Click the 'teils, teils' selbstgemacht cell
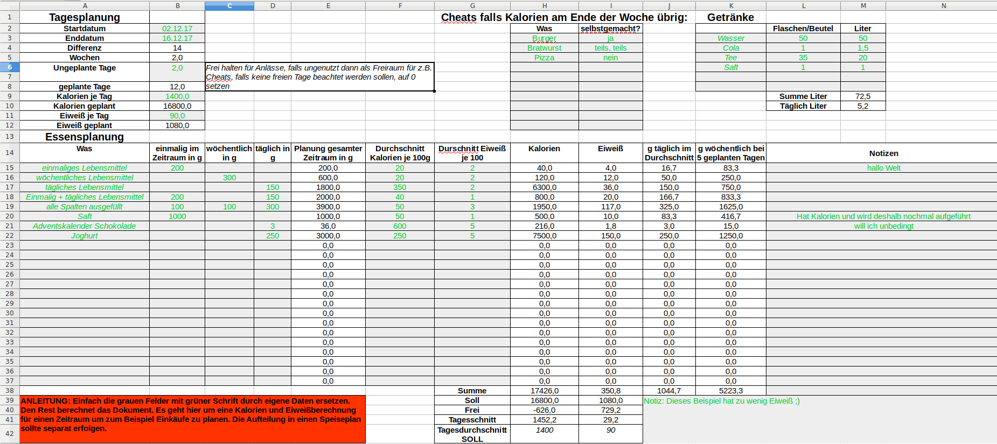 tap(610, 48)
